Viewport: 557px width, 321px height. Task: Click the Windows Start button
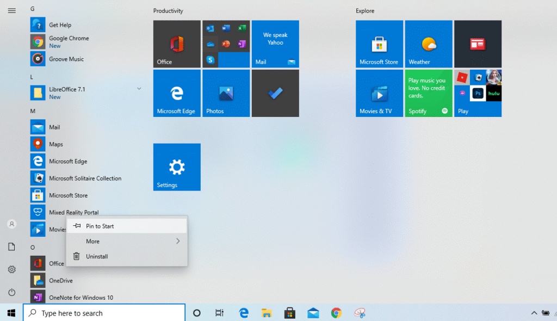click(11, 313)
